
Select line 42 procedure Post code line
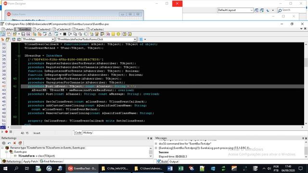[162, 86]
